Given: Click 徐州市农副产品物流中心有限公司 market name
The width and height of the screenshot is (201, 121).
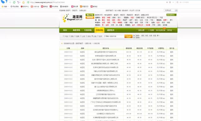Looking at the screenshot, I should click(x=106, y=79).
